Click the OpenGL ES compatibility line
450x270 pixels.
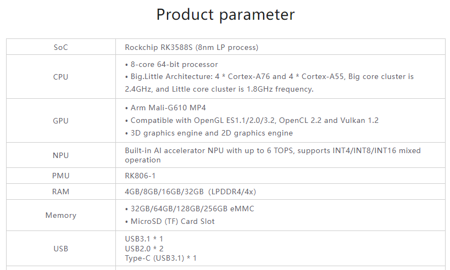[252, 120]
